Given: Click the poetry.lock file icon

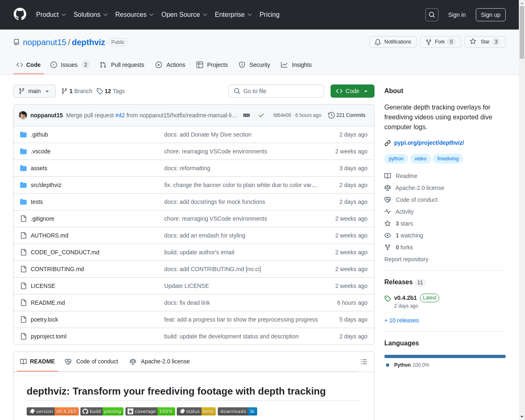Looking at the screenshot, I should click(x=23, y=320).
